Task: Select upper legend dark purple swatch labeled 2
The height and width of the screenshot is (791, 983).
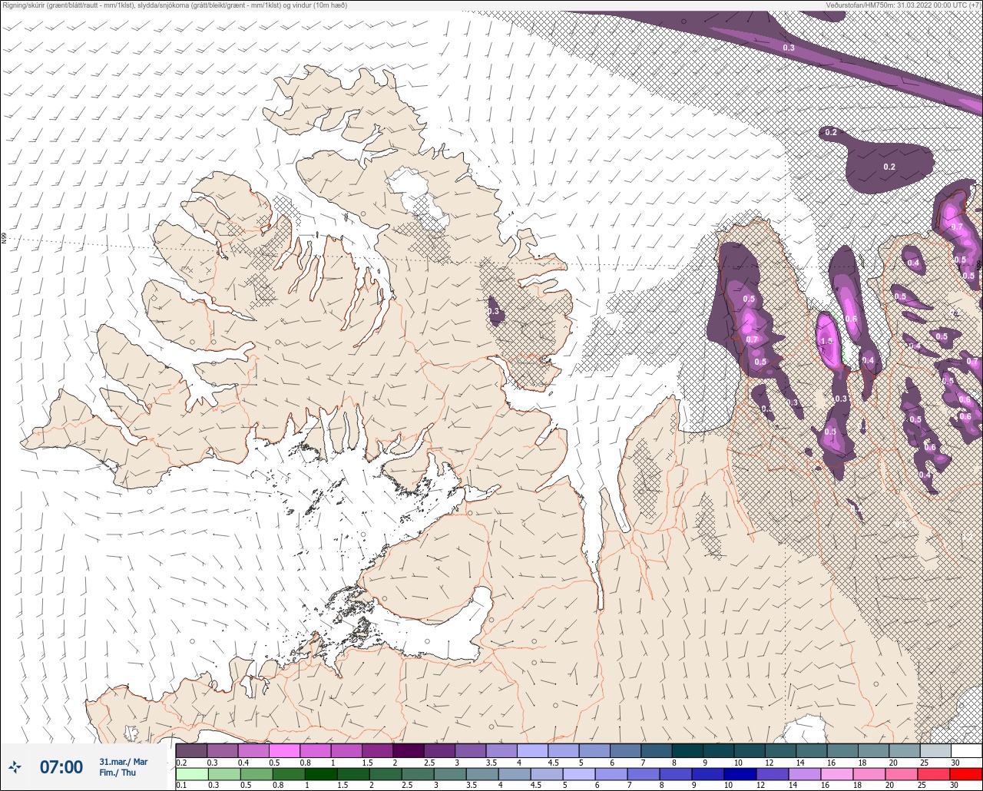Action: tap(409, 750)
